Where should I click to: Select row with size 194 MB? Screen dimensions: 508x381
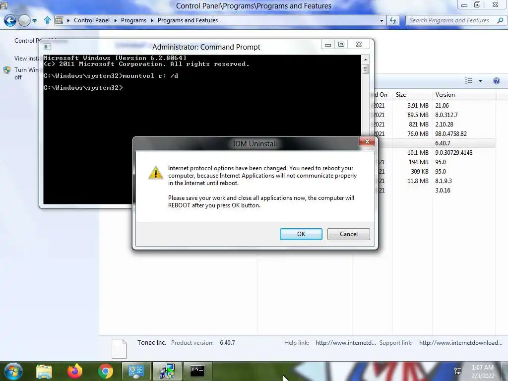tap(437, 162)
